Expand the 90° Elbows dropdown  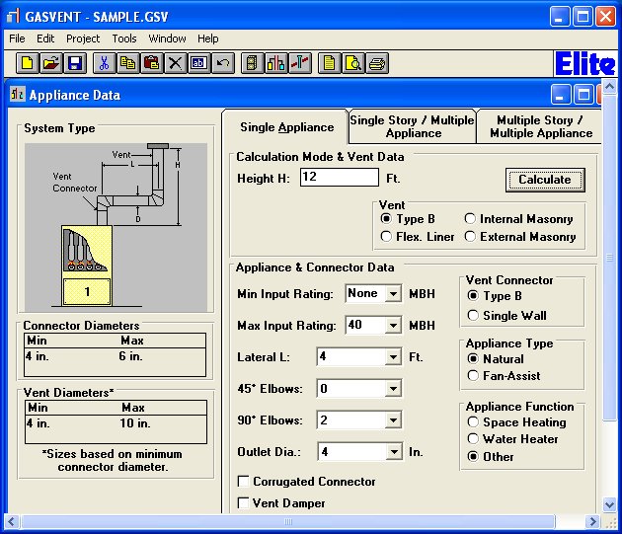pyautogui.click(x=393, y=420)
